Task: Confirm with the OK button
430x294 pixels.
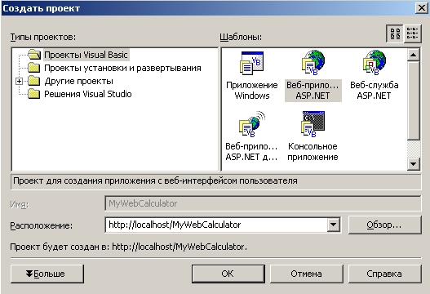Action: click(x=228, y=274)
